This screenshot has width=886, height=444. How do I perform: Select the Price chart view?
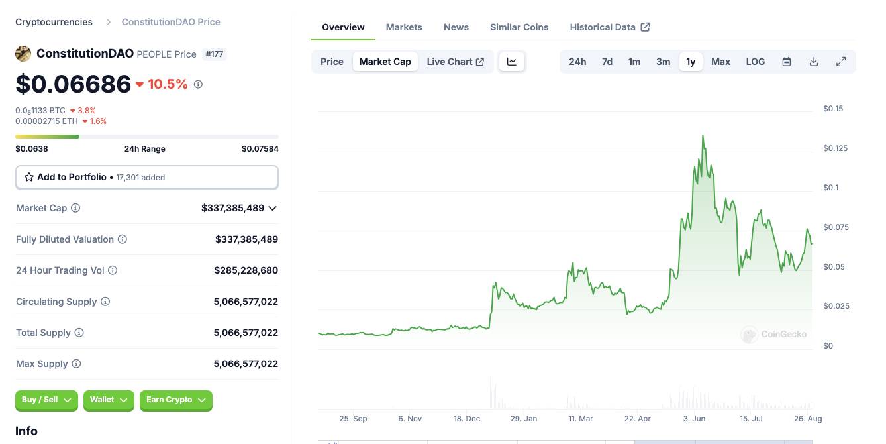(332, 62)
